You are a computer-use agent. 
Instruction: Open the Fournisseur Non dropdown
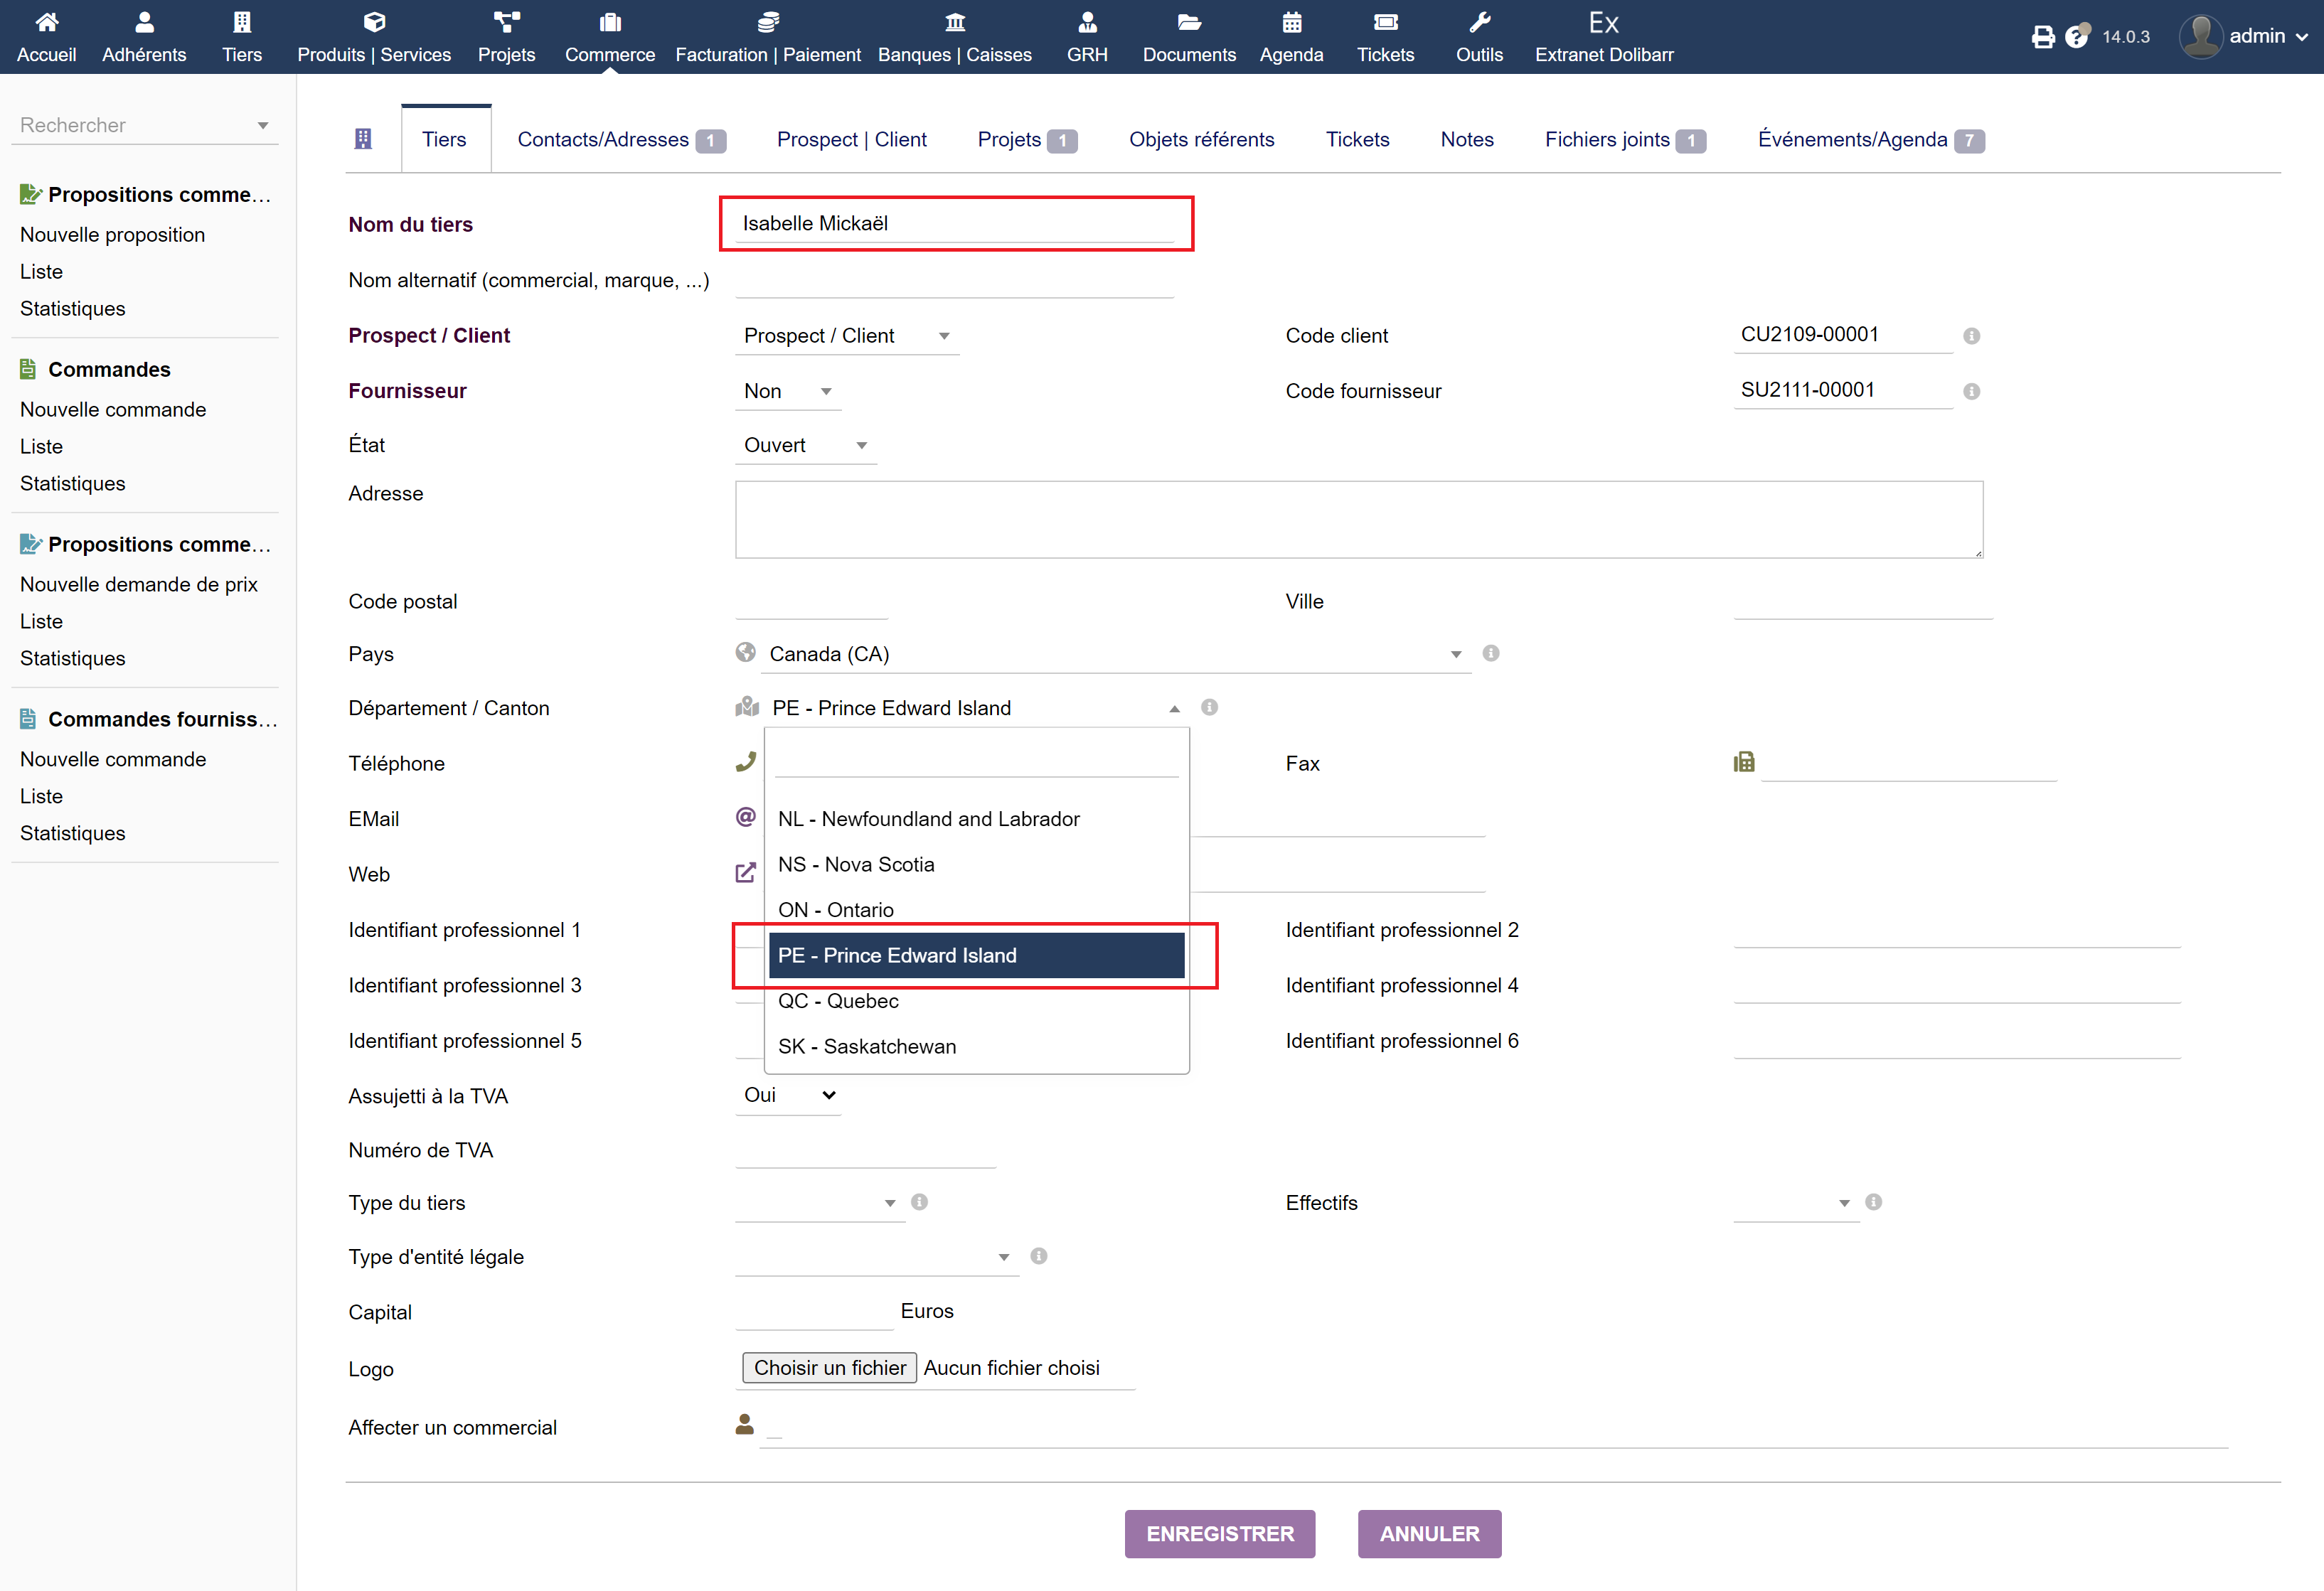(x=787, y=392)
